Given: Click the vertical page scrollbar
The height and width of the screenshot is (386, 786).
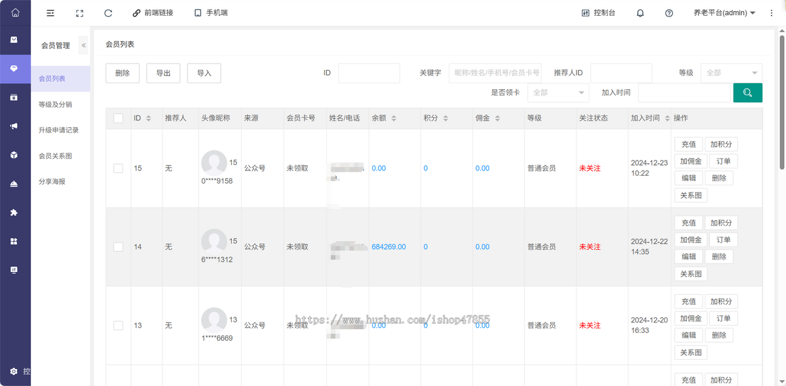Looking at the screenshot, I should click(x=781, y=98).
